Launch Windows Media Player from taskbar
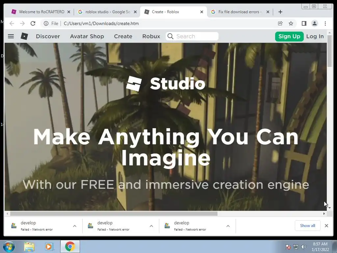This screenshot has width=337, height=253. point(49,246)
